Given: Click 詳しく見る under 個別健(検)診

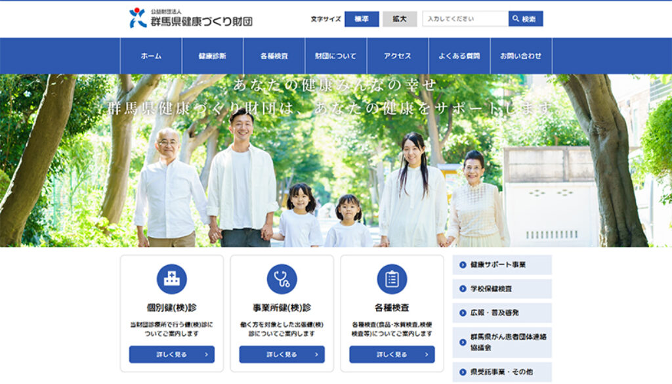Looking at the screenshot, I should point(172,353).
